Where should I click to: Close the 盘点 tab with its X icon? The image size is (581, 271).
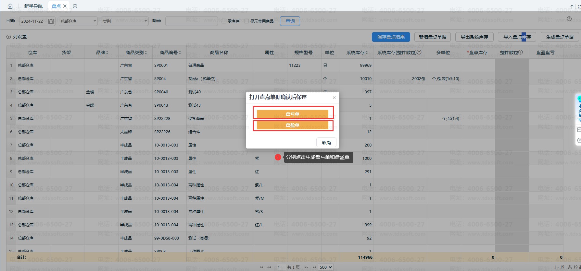tap(65, 6)
